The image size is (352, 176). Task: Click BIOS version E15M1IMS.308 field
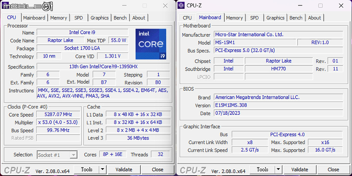(x=278, y=105)
